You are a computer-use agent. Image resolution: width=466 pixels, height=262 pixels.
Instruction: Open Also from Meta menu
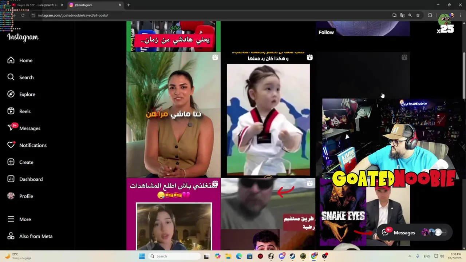(30, 236)
